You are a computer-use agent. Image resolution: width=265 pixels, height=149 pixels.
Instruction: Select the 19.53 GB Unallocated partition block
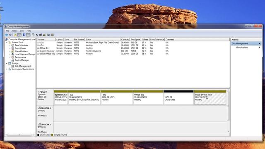178,98
